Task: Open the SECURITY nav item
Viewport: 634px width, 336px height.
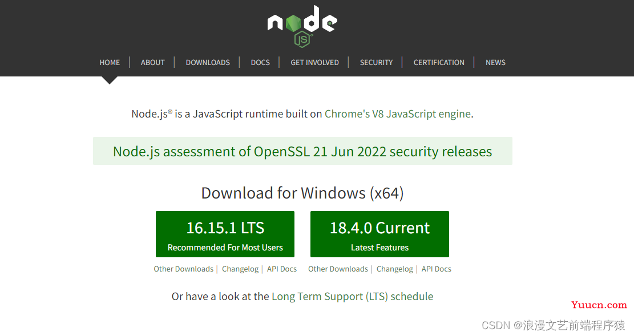Action: tap(377, 63)
